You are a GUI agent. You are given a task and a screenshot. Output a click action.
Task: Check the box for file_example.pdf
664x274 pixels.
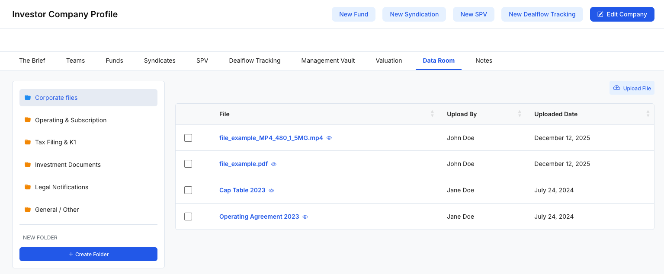[x=188, y=164]
